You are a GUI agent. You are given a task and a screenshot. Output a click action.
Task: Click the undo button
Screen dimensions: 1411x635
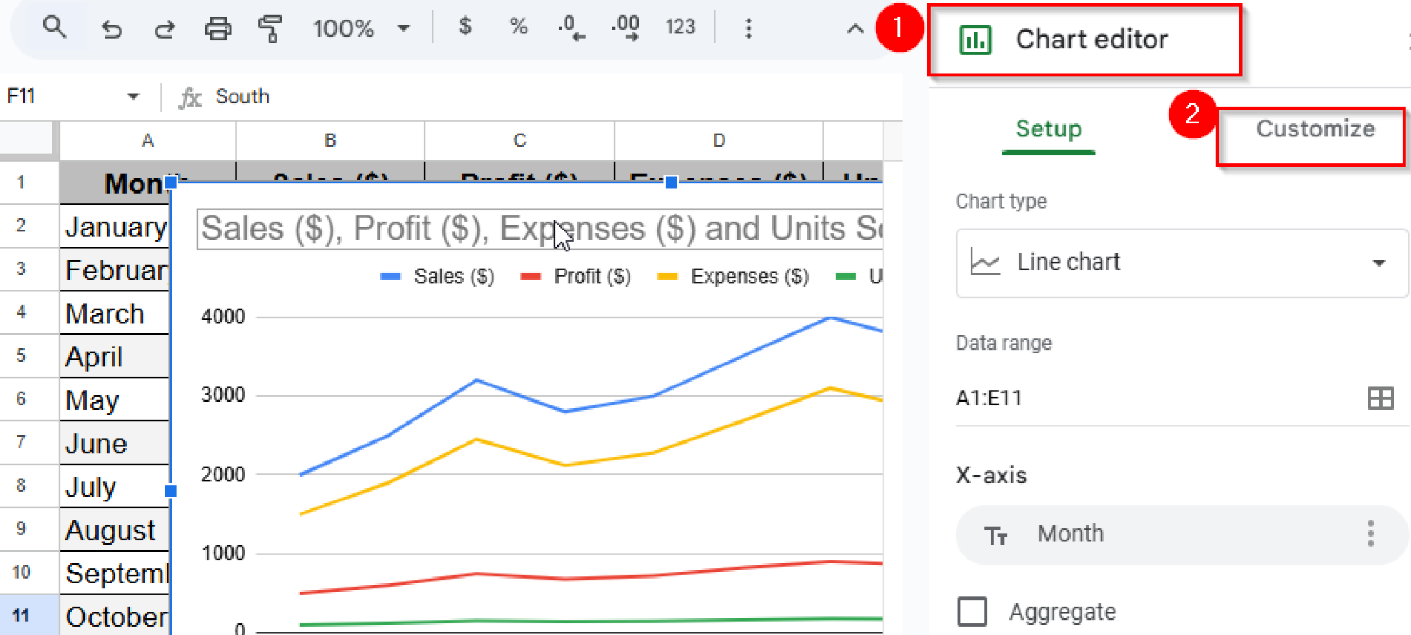coord(112,29)
